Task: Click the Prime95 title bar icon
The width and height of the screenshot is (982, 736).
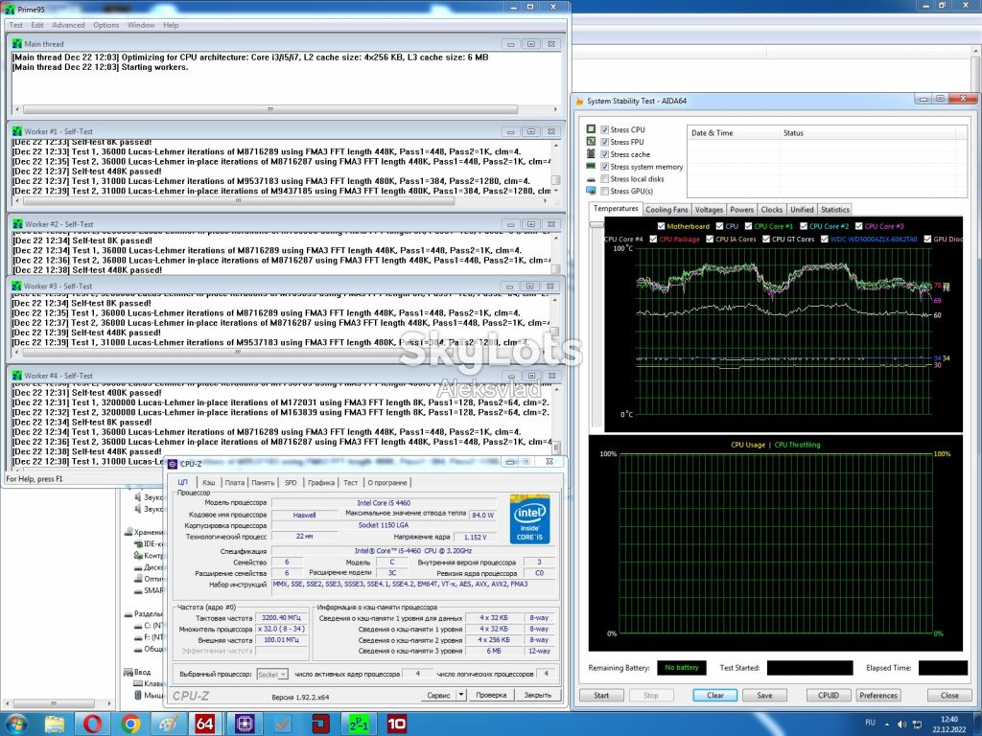Action: pos(10,10)
